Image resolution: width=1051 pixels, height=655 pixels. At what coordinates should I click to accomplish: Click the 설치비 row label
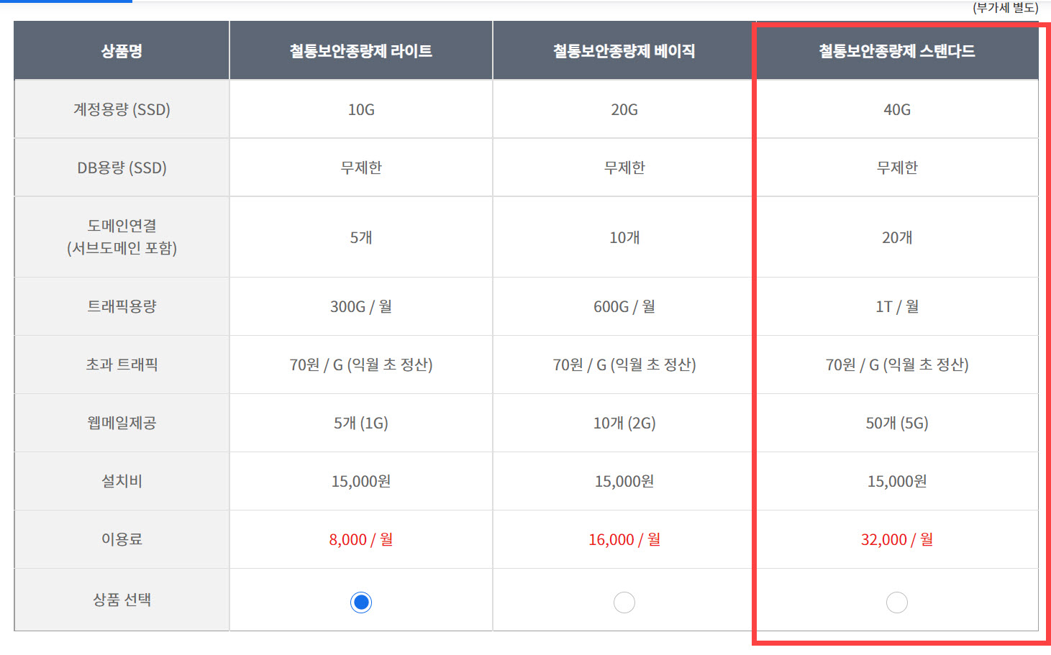(x=121, y=481)
